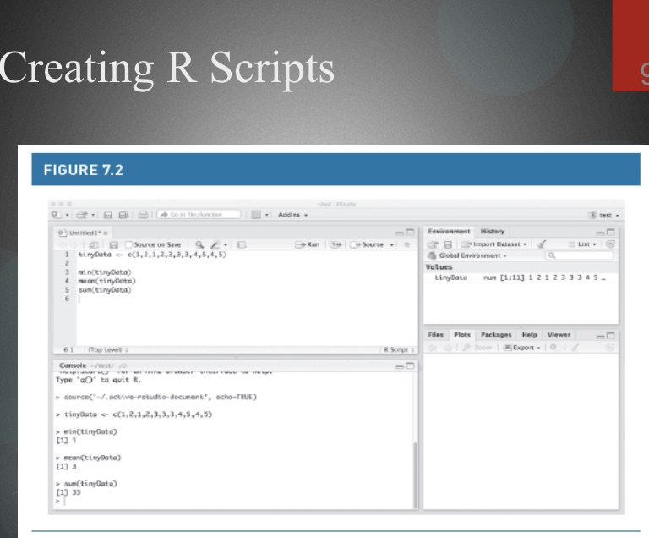Viewport: 649px width, 538px height.
Task: Click the Zoom button in Plots pane
Action: (x=477, y=348)
